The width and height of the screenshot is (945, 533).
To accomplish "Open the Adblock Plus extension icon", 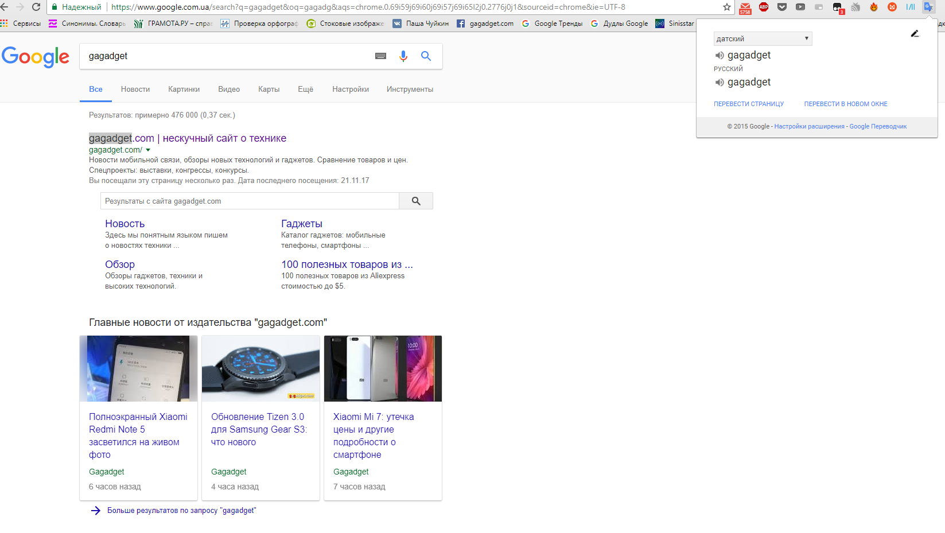I will (764, 7).
